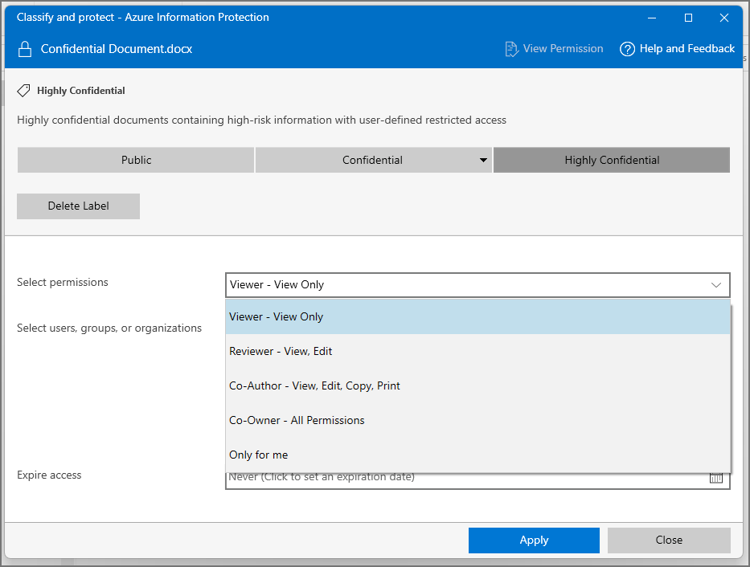Pick Co-Author - View, Edit, Copy, Print
This screenshot has height=567, width=750.
[x=477, y=385]
